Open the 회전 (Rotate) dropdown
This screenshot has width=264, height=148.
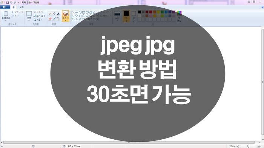click(38, 20)
